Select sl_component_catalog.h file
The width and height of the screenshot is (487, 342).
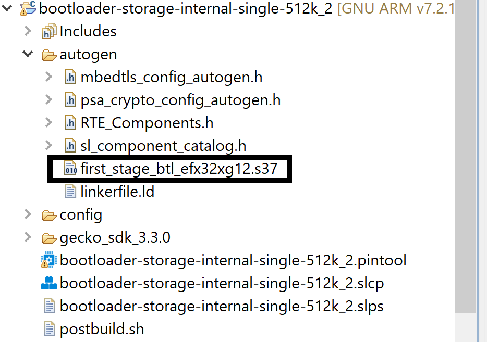click(163, 146)
